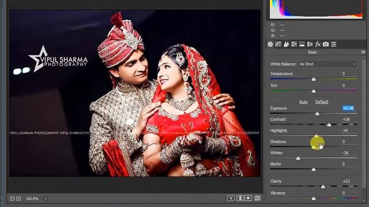
Task: Open the Basic panel flyout menu icon
Action: coord(363,52)
